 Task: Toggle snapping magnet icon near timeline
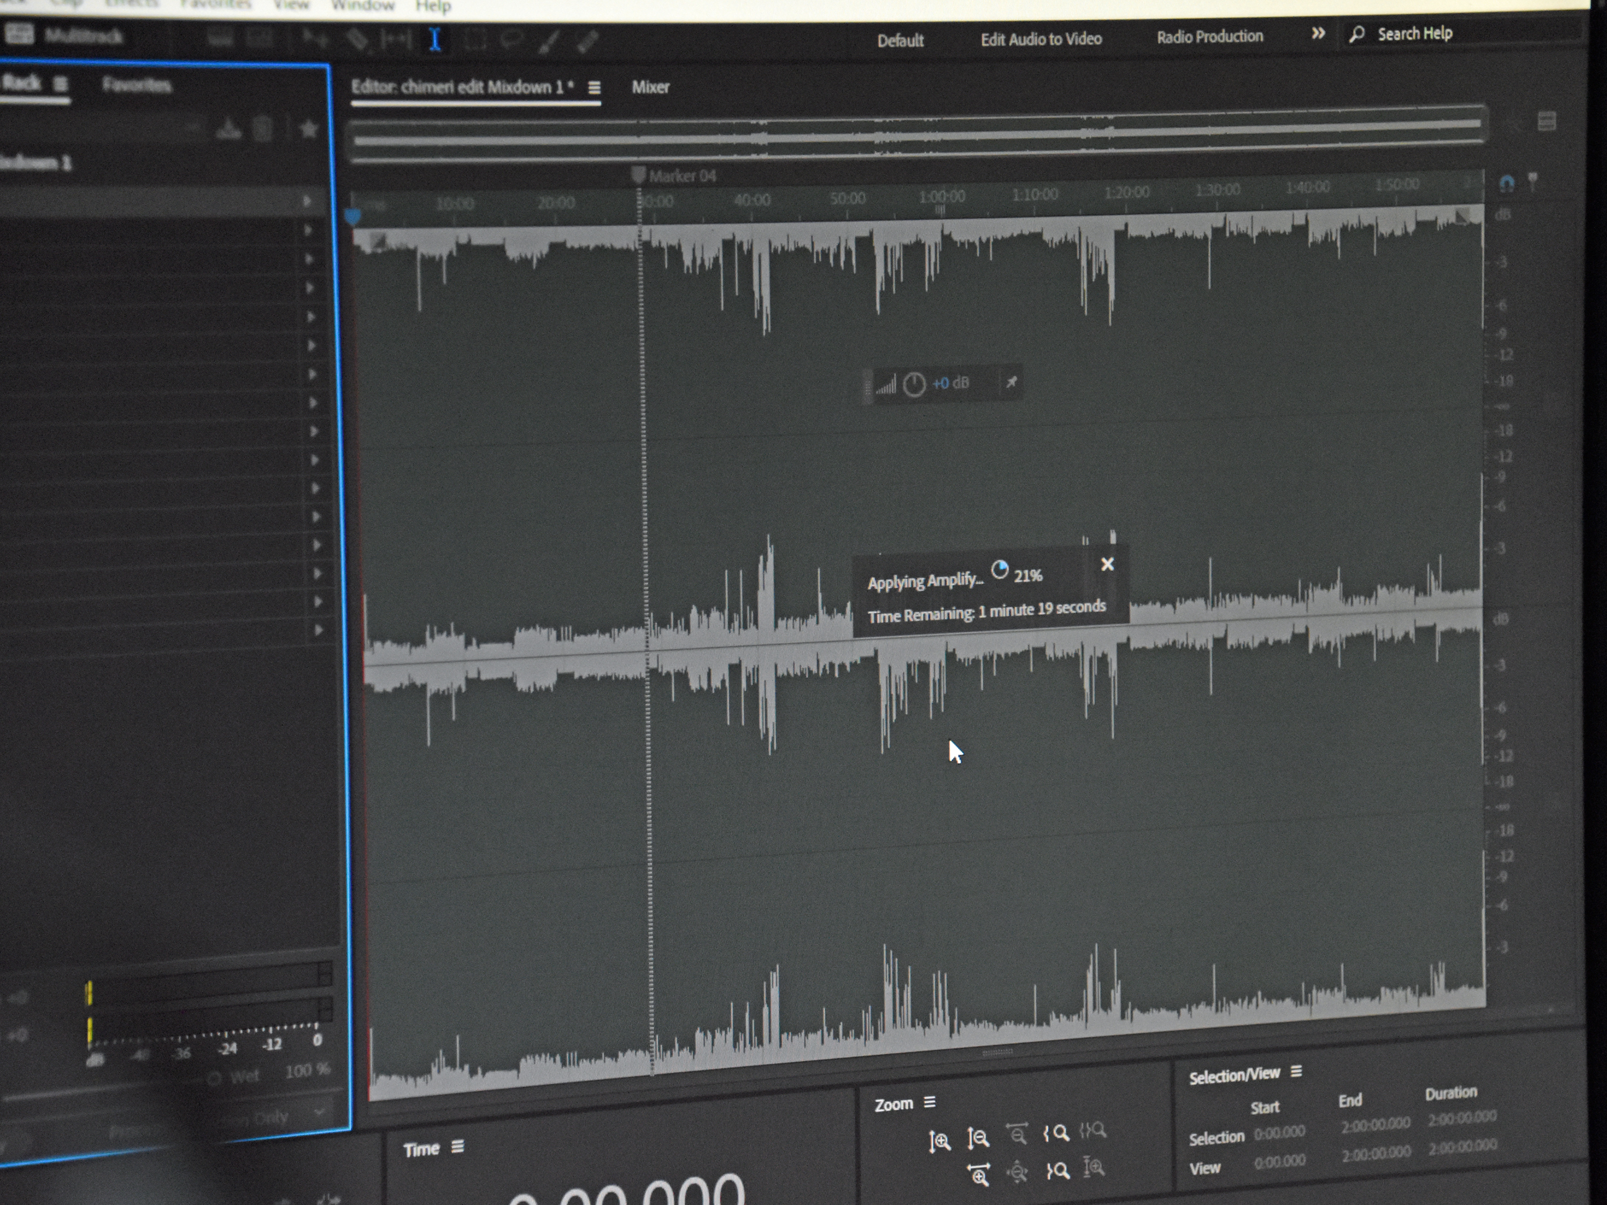[x=1506, y=183]
